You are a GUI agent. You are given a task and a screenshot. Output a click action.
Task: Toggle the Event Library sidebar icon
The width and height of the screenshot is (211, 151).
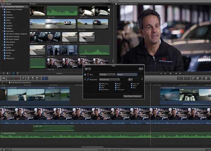[x=4, y=73]
